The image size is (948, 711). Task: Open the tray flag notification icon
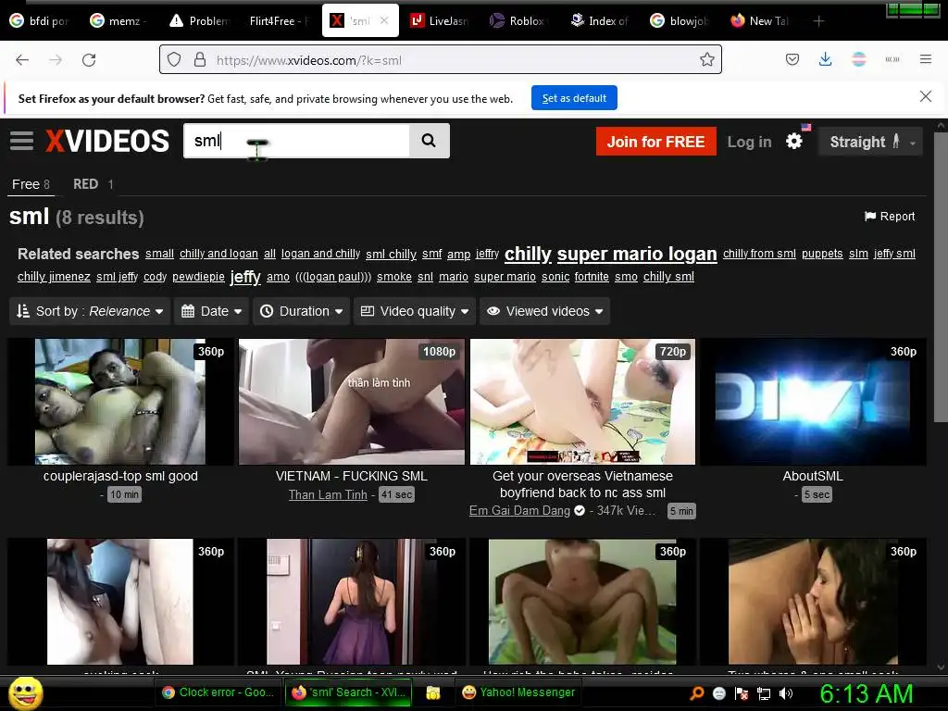click(x=742, y=693)
